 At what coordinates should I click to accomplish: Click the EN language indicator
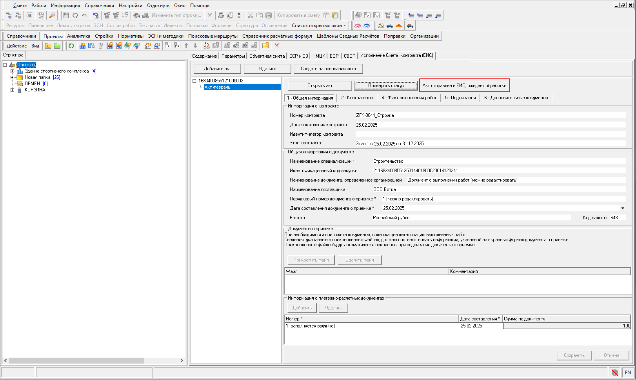tap(628, 372)
